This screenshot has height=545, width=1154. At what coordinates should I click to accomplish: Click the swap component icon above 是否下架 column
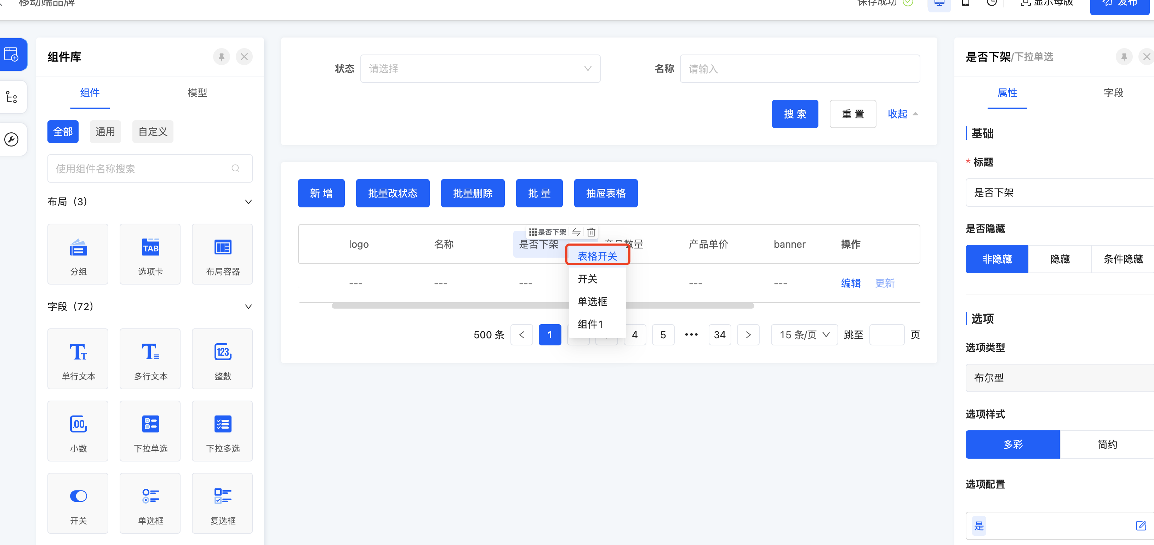[x=576, y=232]
